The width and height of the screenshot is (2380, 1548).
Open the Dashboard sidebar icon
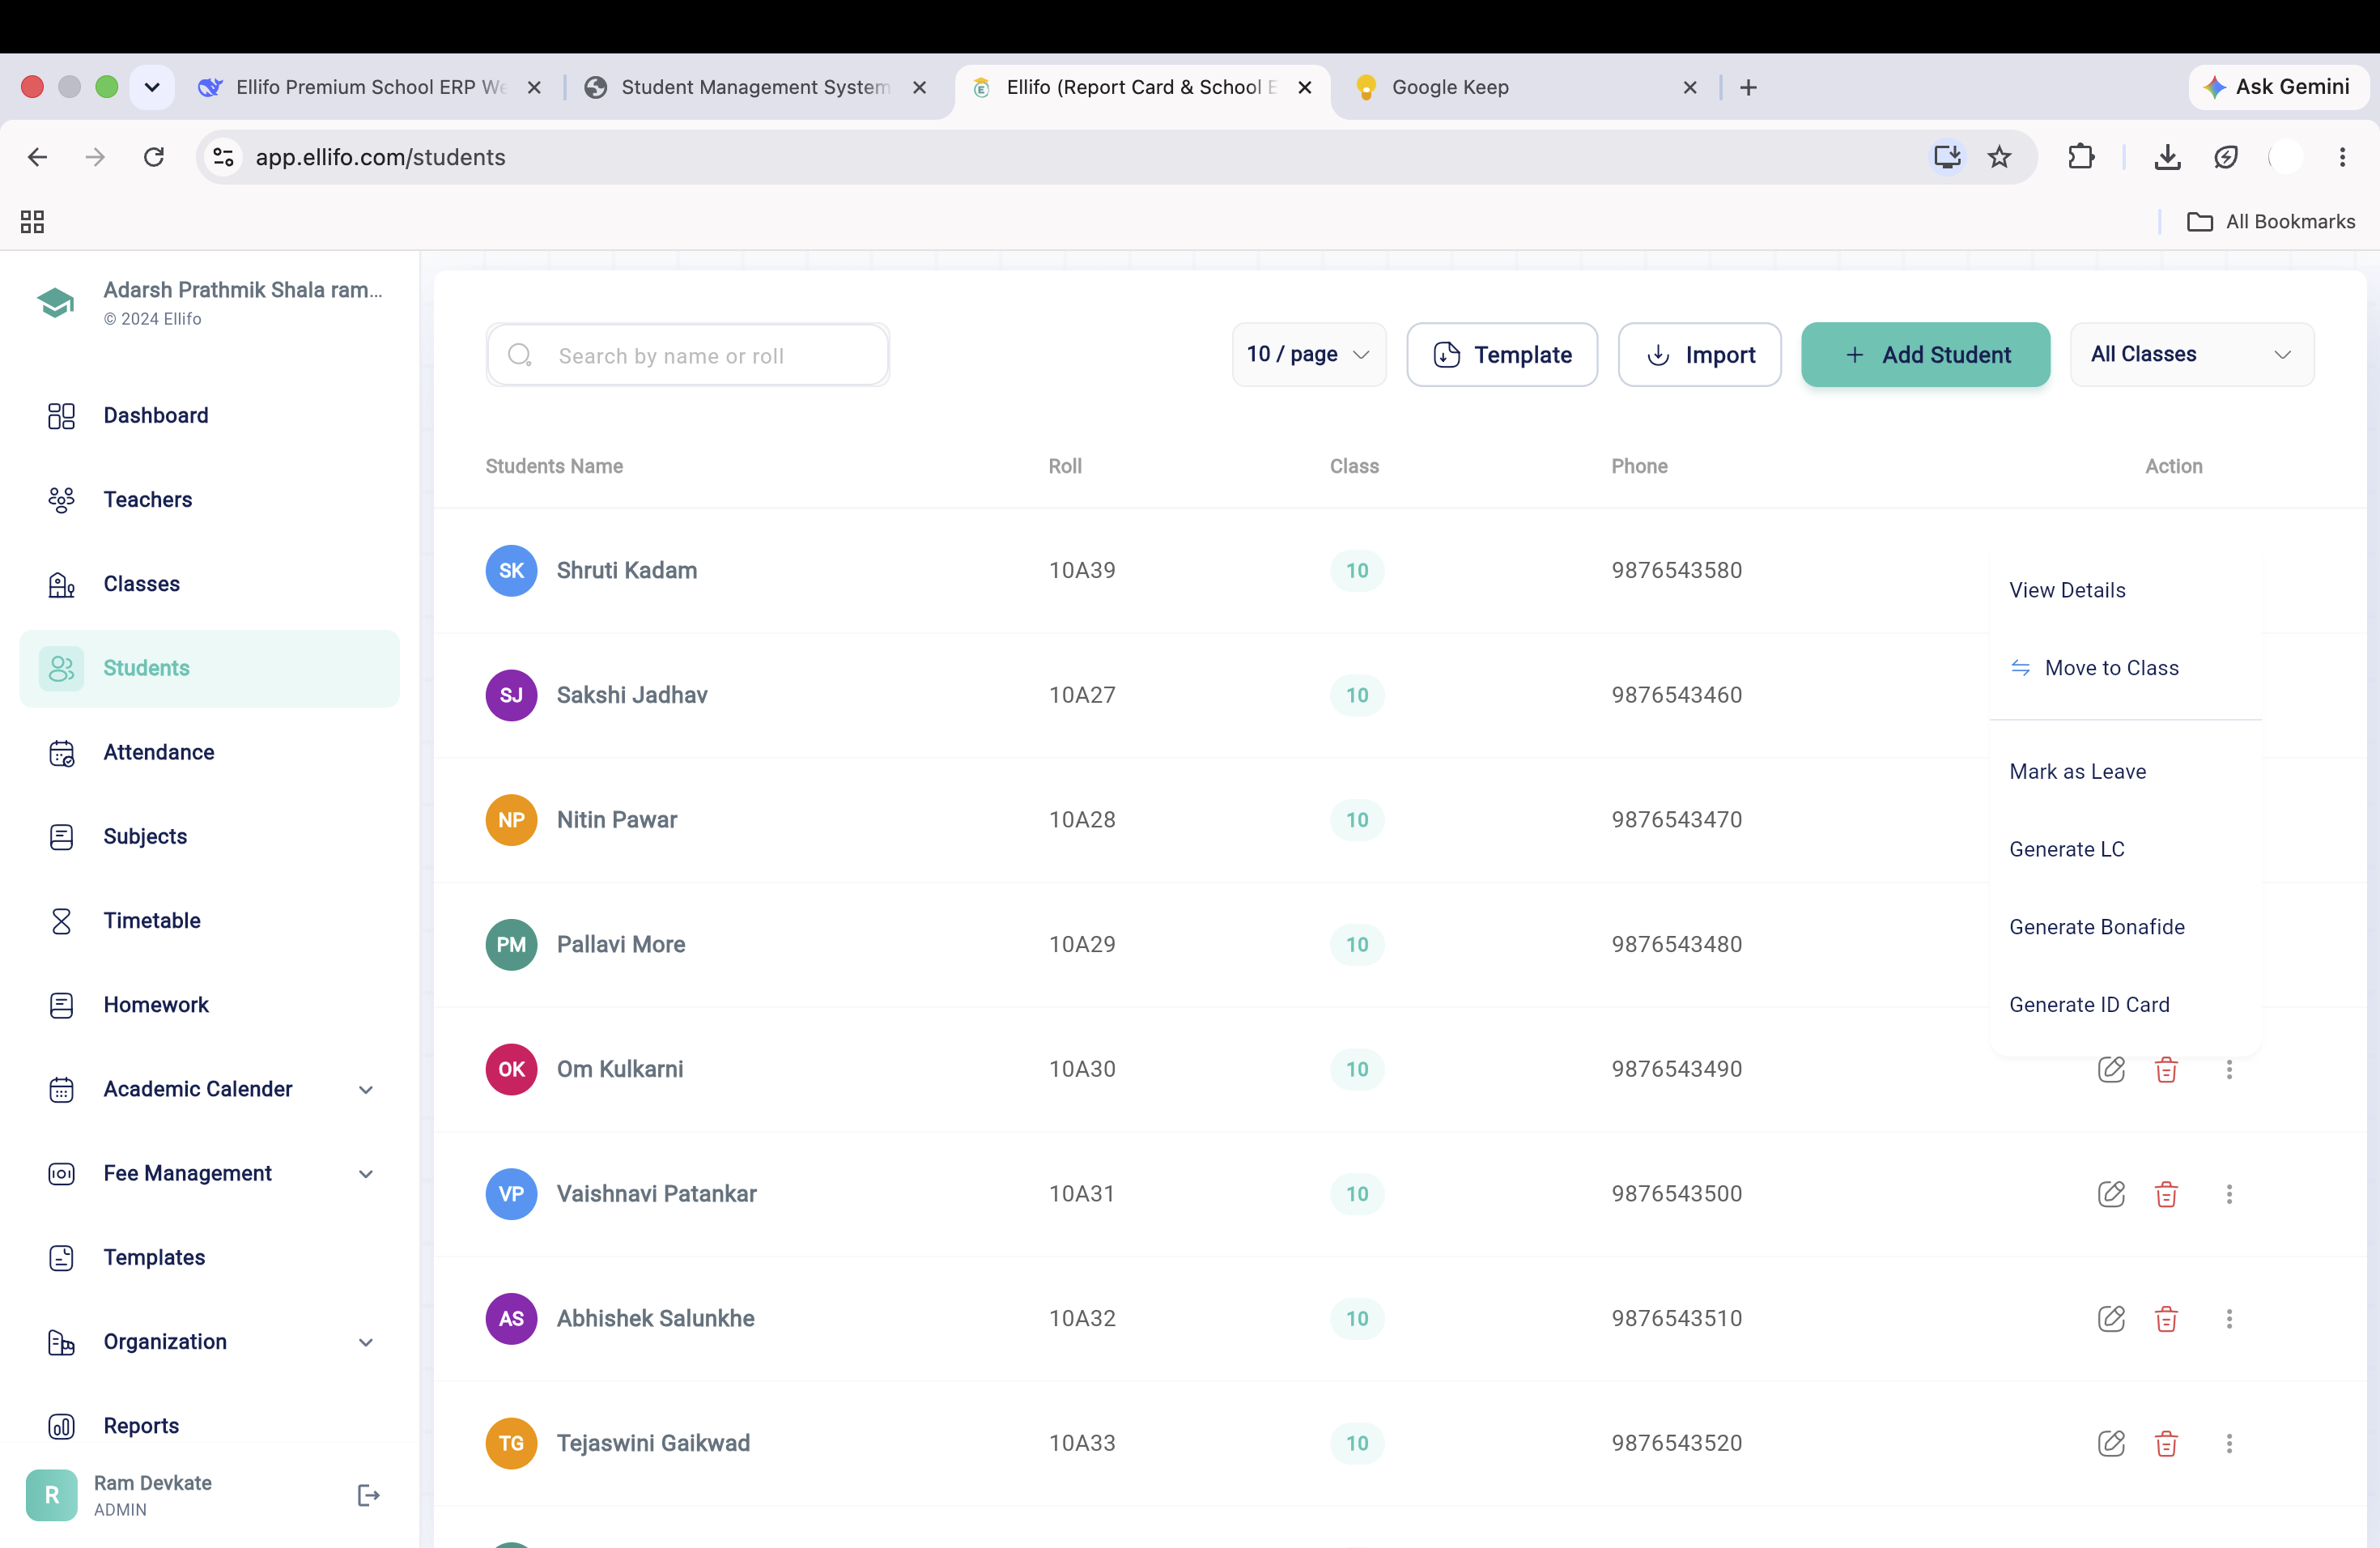coord(61,415)
